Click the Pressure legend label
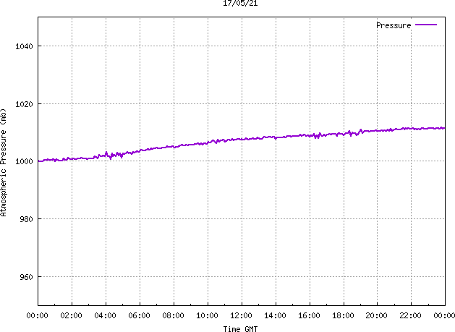 (x=394, y=25)
